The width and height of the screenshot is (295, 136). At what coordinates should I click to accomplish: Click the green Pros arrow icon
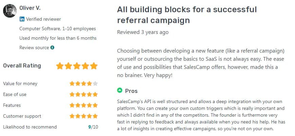tap(119, 91)
